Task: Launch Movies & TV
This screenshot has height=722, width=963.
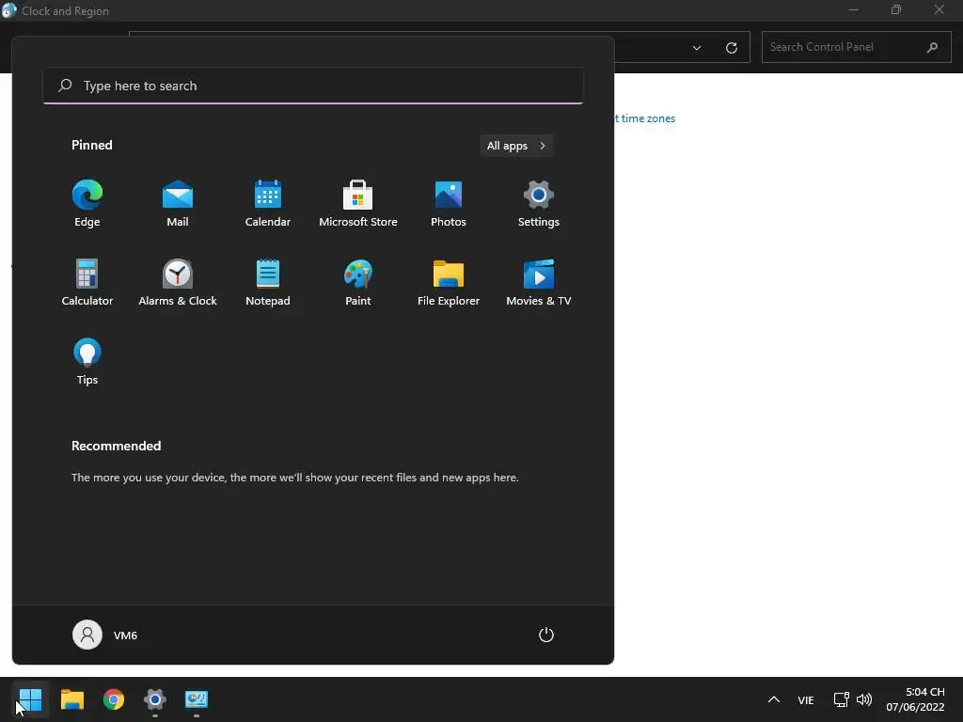Action: 539,283
